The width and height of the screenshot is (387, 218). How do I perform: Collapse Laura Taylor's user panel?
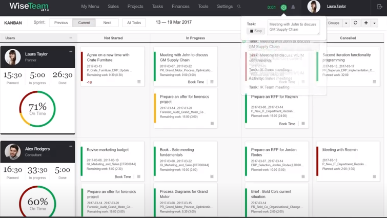71,51
